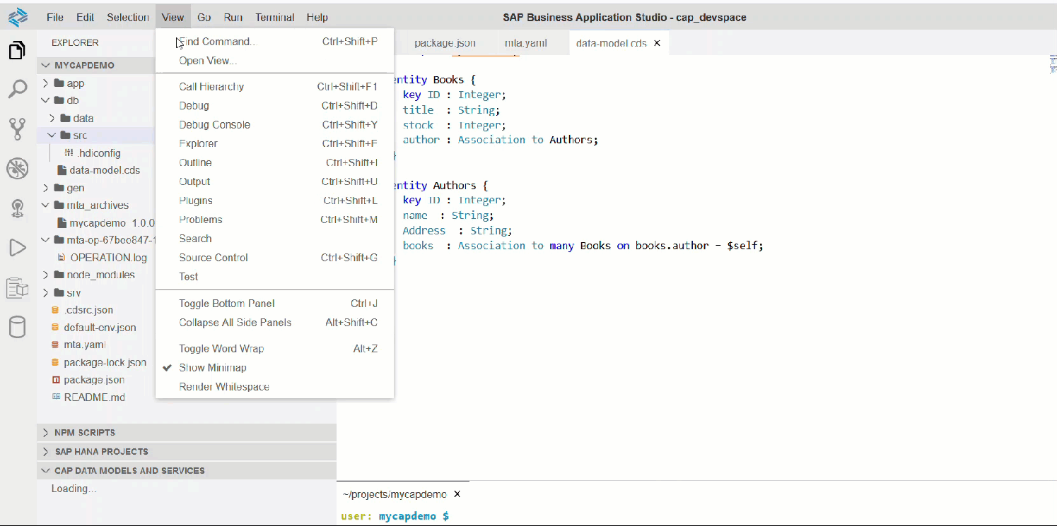Open the Explorer files icon in sidebar
This screenshot has height=526, width=1057.
(17, 51)
